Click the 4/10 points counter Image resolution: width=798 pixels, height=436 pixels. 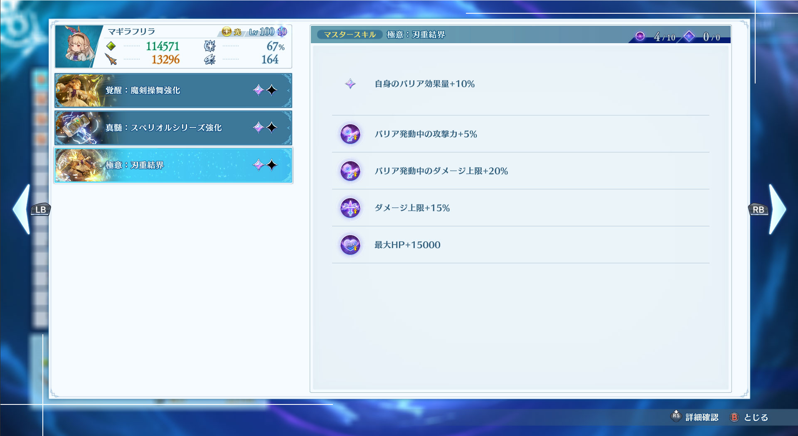point(665,37)
